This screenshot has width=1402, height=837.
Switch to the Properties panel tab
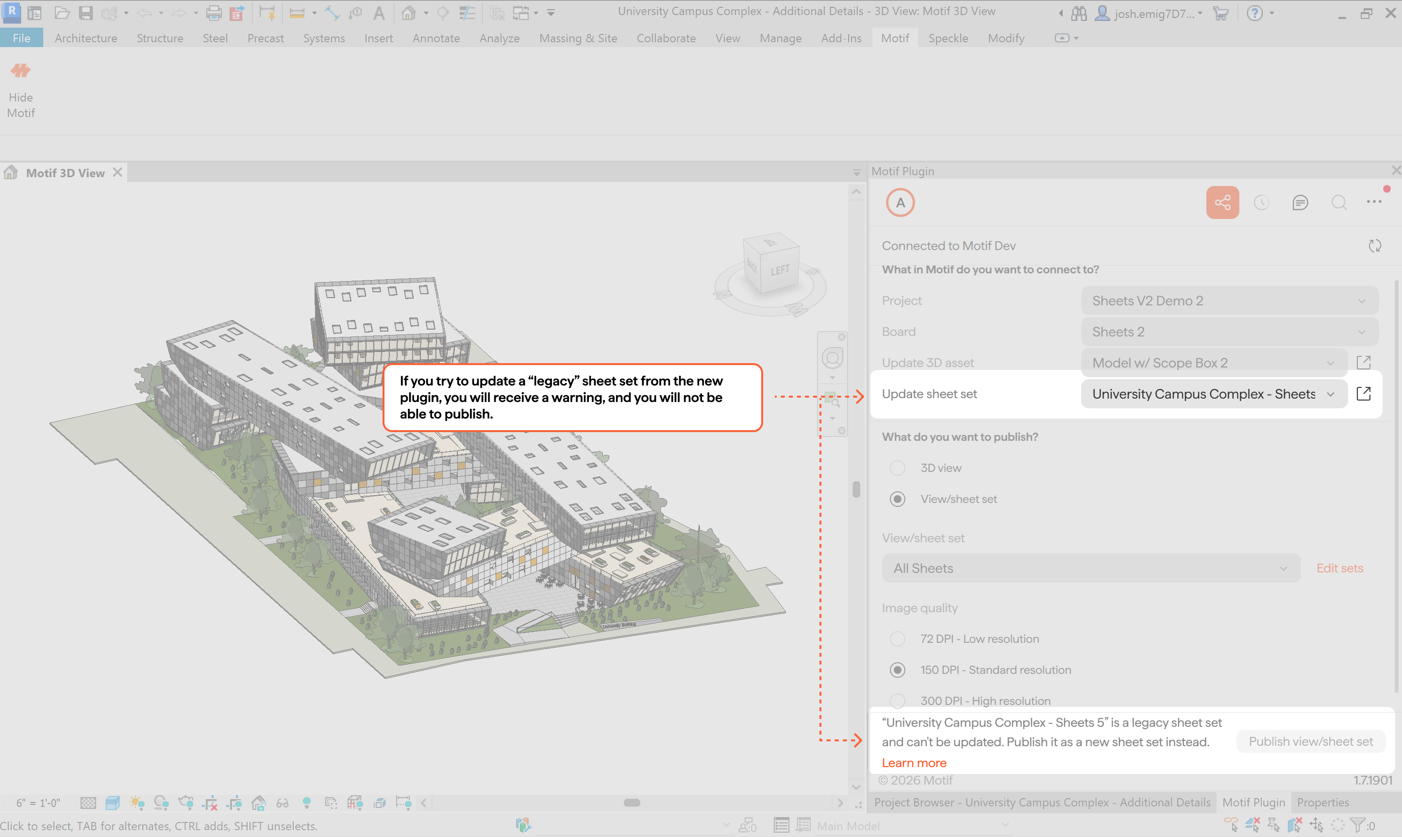click(1322, 802)
